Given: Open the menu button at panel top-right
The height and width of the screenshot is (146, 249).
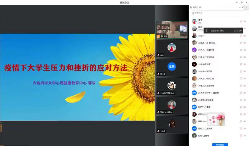Looking at the screenshot, I should click(x=246, y=7).
